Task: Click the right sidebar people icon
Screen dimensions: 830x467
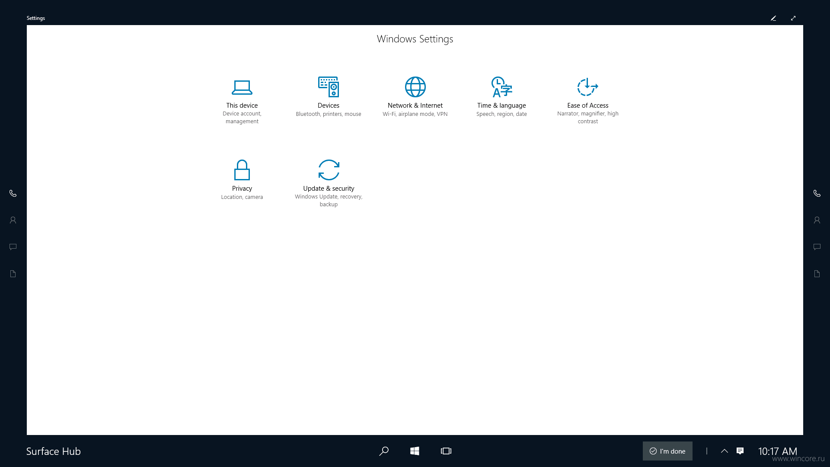Action: [817, 220]
